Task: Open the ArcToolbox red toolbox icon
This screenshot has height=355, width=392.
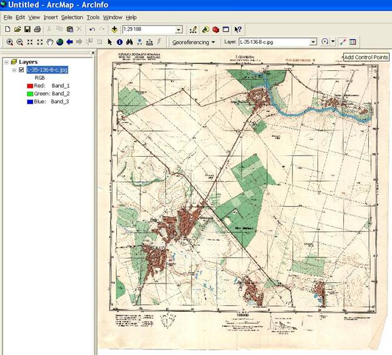Action: 215,29
